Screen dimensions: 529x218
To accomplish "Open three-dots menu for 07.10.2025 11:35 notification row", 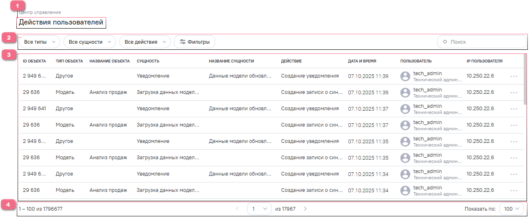I will tap(514, 142).
